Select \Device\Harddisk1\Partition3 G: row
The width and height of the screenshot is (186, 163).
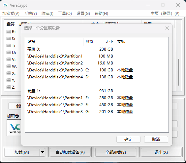(97, 112)
